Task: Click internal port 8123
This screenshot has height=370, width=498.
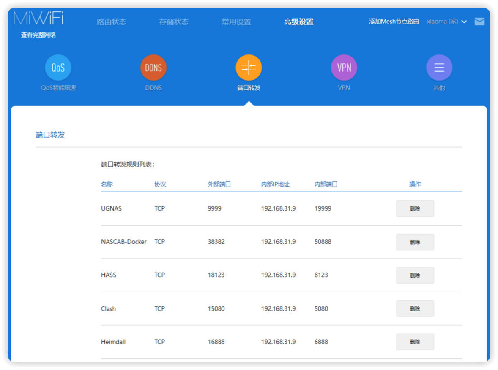Action: 321,275
